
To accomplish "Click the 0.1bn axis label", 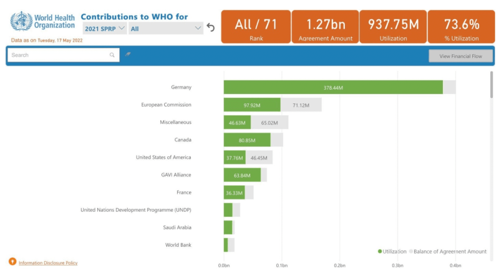I will coord(282,265).
